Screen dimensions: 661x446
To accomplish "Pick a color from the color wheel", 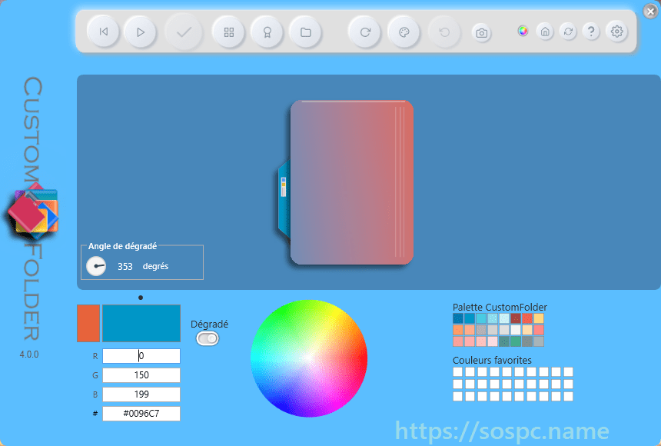I will pos(309,358).
